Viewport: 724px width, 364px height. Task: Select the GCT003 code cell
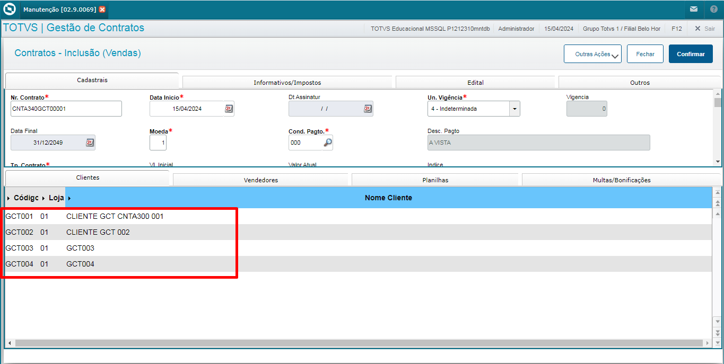tap(19, 248)
